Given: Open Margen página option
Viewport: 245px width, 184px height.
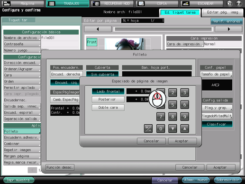Looking at the screenshot, I should pyautogui.click(x=22, y=156).
